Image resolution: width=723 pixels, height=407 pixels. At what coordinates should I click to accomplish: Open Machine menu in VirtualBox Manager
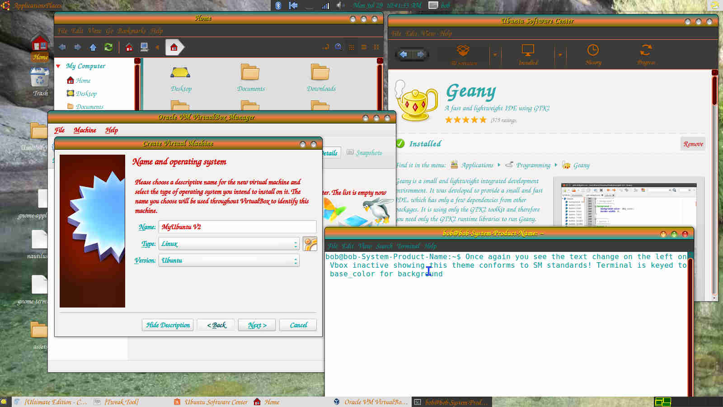click(85, 130)
